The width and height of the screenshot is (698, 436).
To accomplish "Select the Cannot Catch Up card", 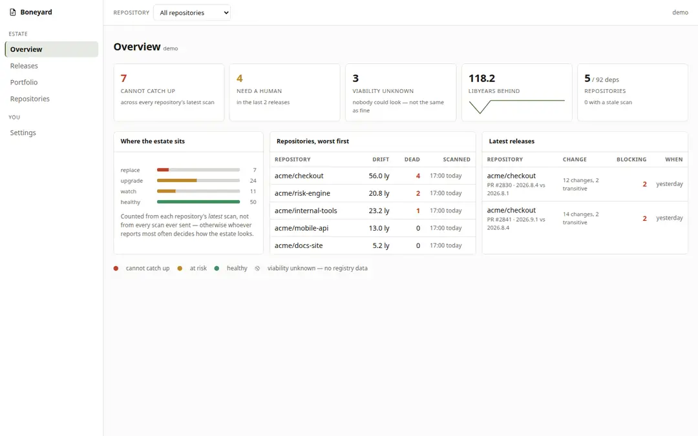I will tap(169, 92).
